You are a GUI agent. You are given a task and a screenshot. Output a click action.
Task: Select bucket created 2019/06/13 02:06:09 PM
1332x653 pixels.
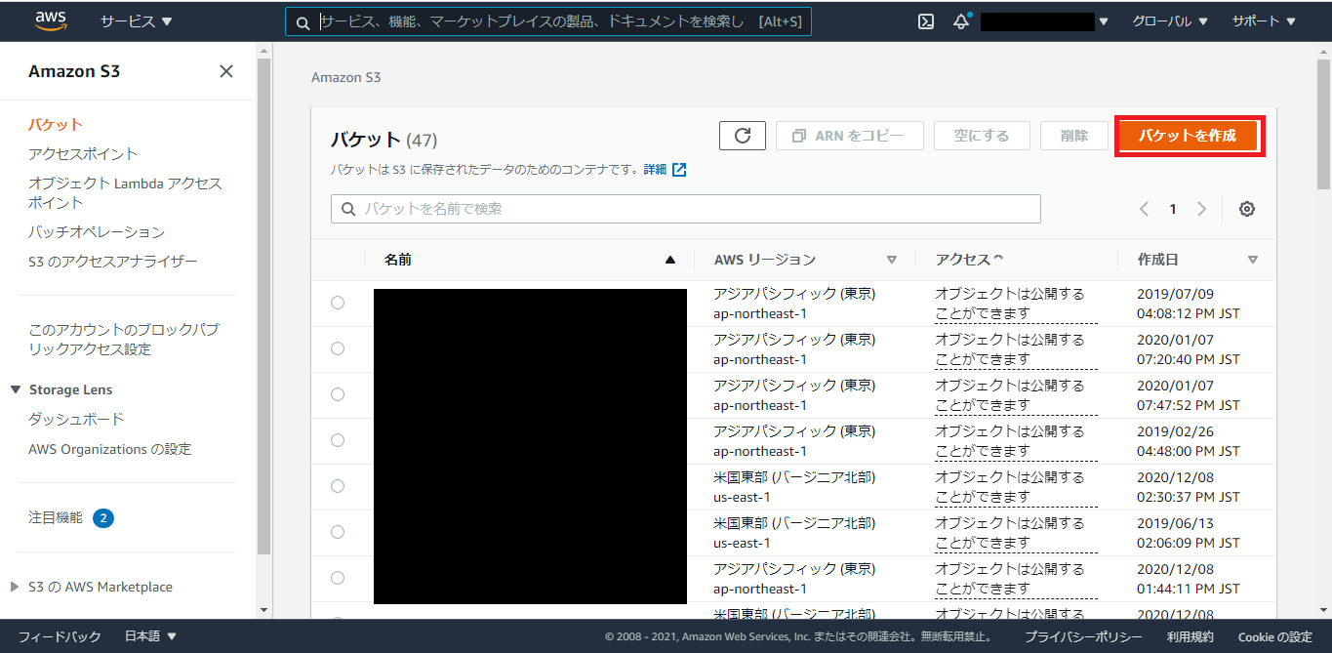(338, 532)
